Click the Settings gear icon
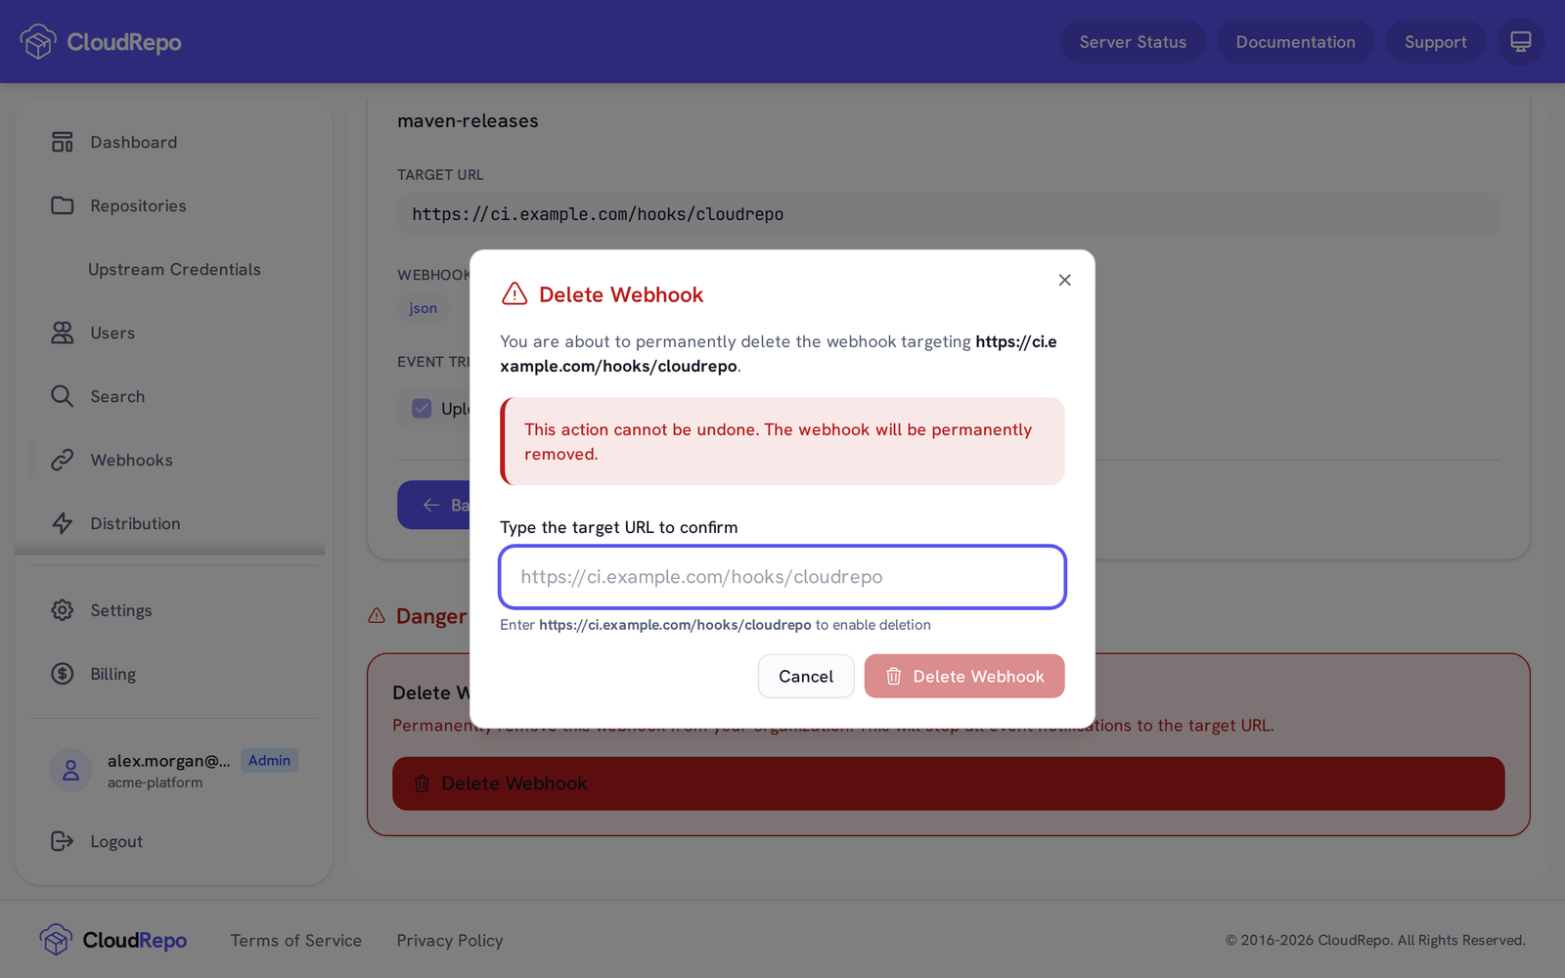This screenshot has height=978, width=1565. 63,610
